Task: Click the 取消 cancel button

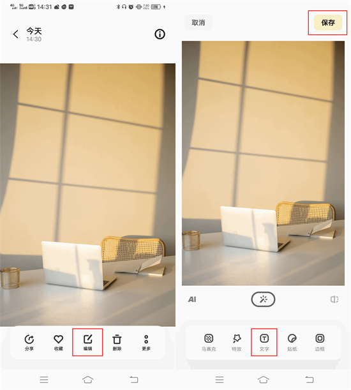Action: pyautogui.click(x=198, y=22)
